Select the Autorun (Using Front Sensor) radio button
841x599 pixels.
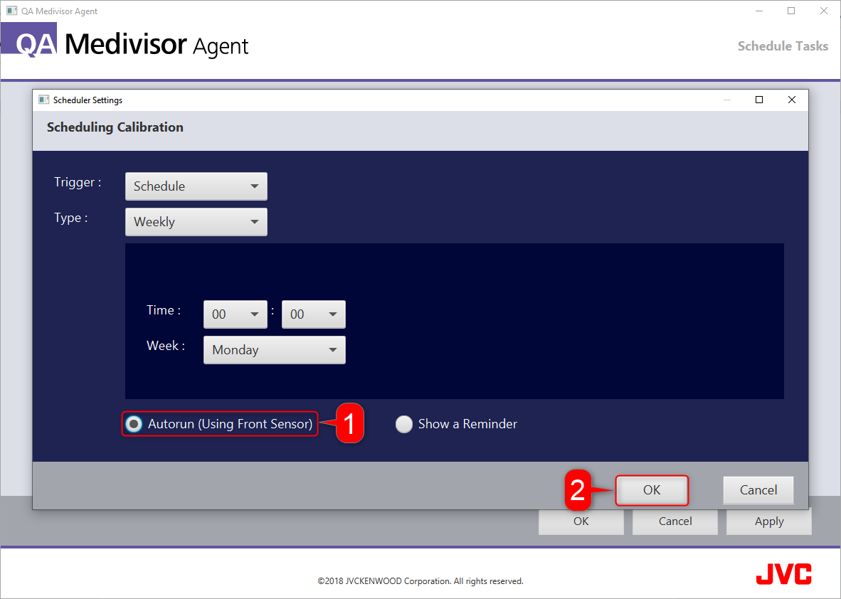click(134, 424)
